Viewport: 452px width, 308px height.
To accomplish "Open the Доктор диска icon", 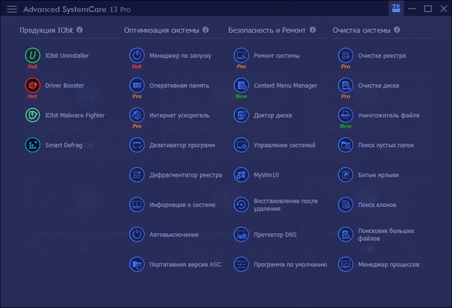I will tap(242, 115).
